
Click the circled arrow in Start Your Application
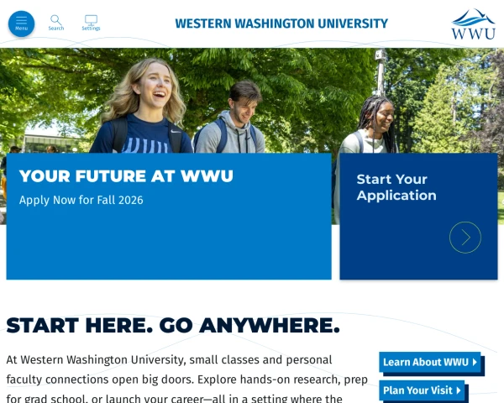pos(465,237)
